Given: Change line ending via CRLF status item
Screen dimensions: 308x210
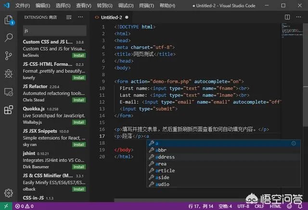Looking at the screenshot, I should click(259, 206).
